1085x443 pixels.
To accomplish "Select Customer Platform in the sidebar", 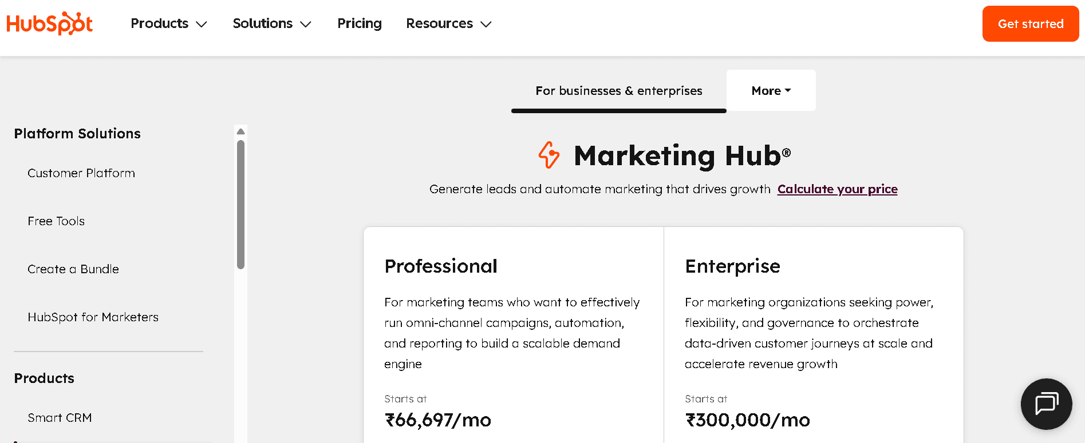I will pyautogui.click(x=81, y=173).
